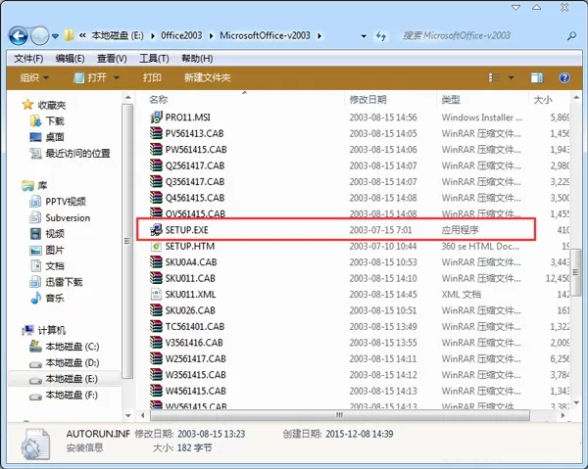The image size is (588, 469).
Task: Click the Forward navigation arrow button
Action: click(x=40, y=36)
